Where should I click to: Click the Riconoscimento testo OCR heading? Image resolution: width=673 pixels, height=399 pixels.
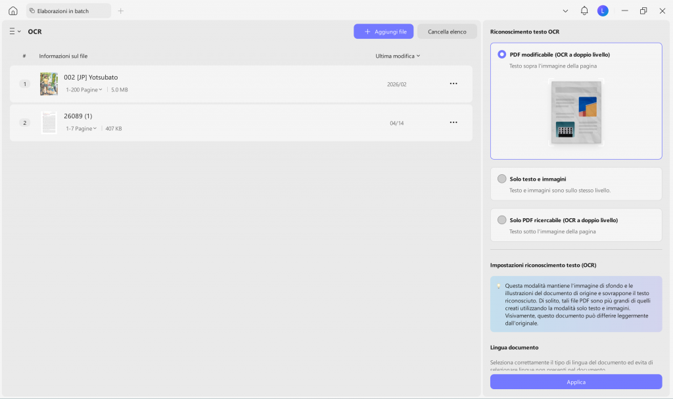[x=524, y=32]
